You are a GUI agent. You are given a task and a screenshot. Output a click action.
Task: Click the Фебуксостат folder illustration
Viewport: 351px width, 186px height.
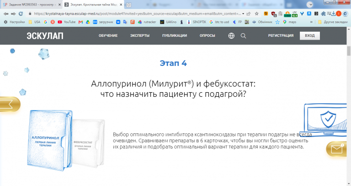89,144
